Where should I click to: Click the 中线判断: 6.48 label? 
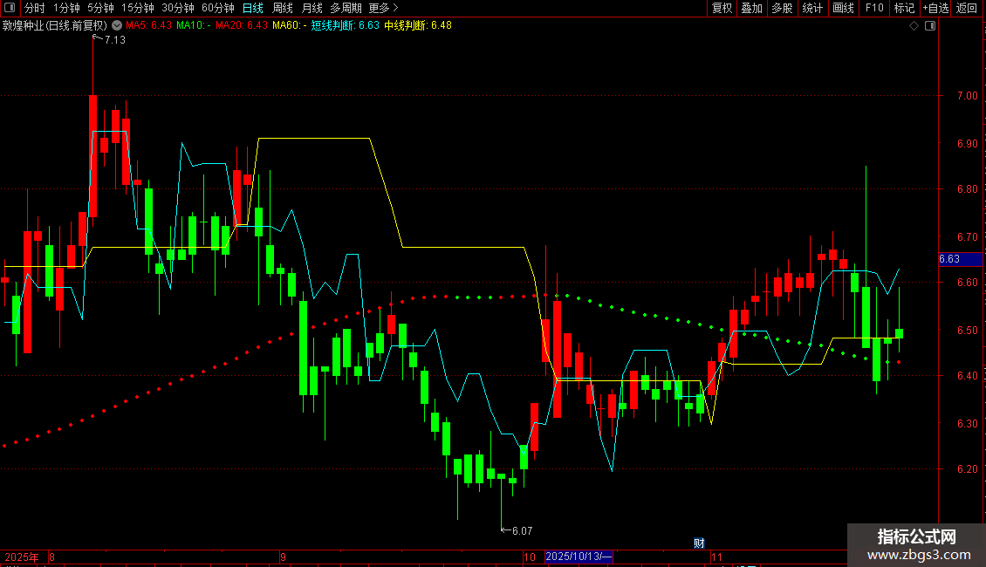coord(418,26)
